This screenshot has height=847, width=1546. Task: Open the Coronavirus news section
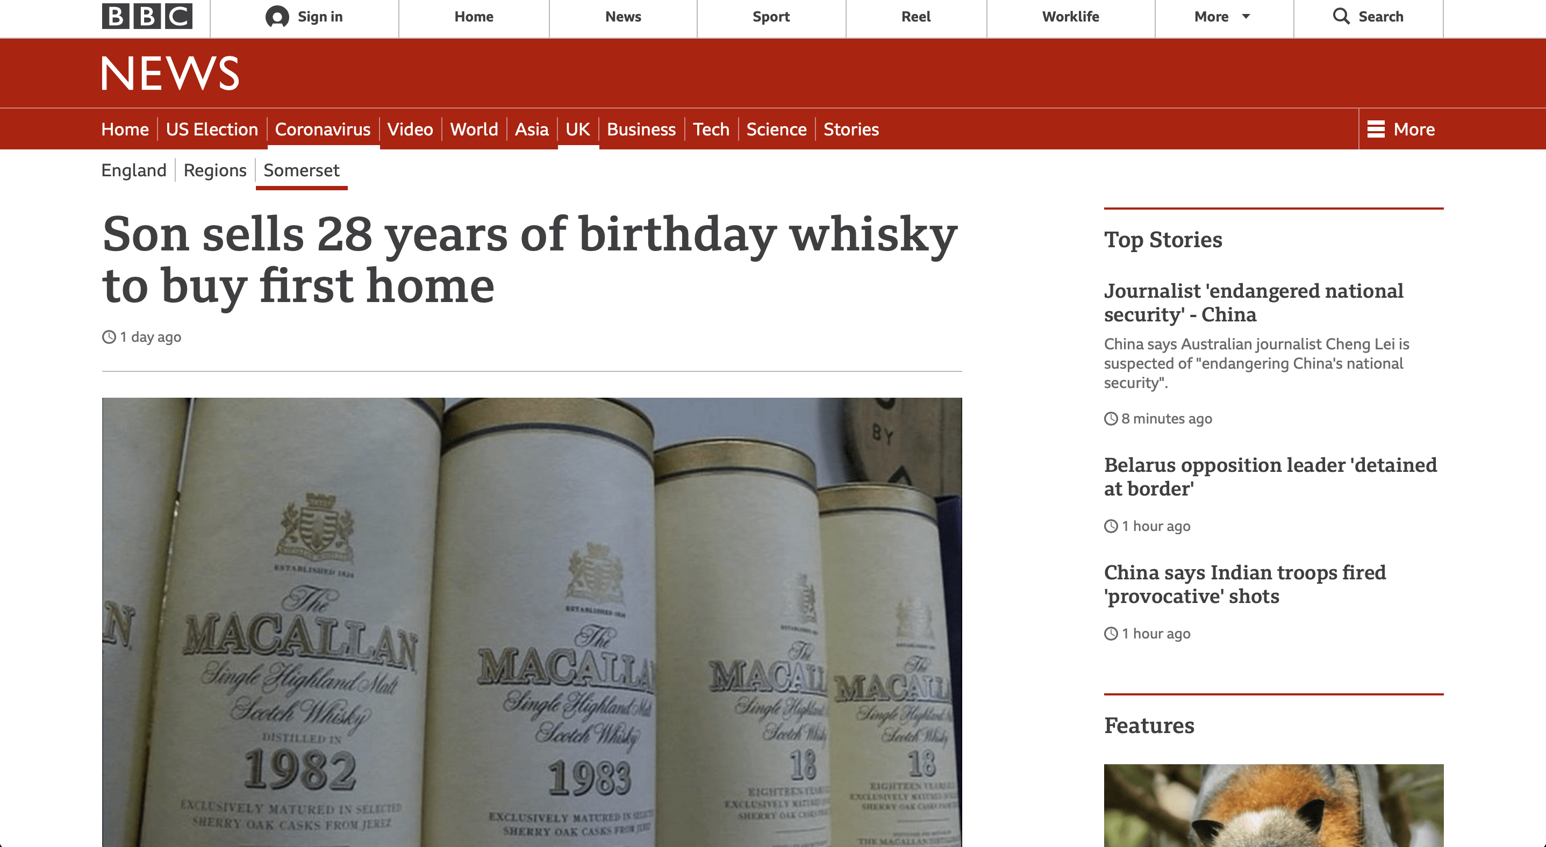tap(323, 129)
